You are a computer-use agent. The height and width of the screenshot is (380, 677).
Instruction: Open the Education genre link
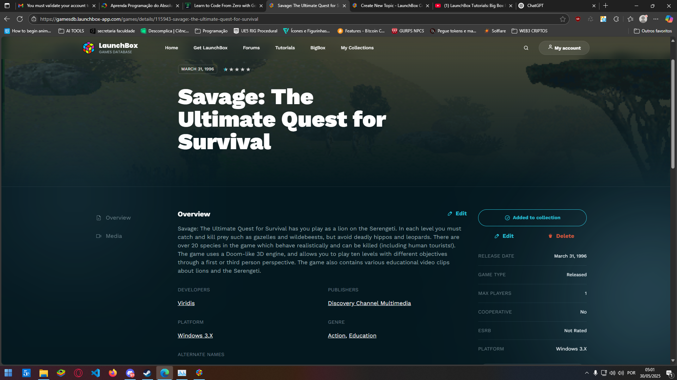[362, 336]
